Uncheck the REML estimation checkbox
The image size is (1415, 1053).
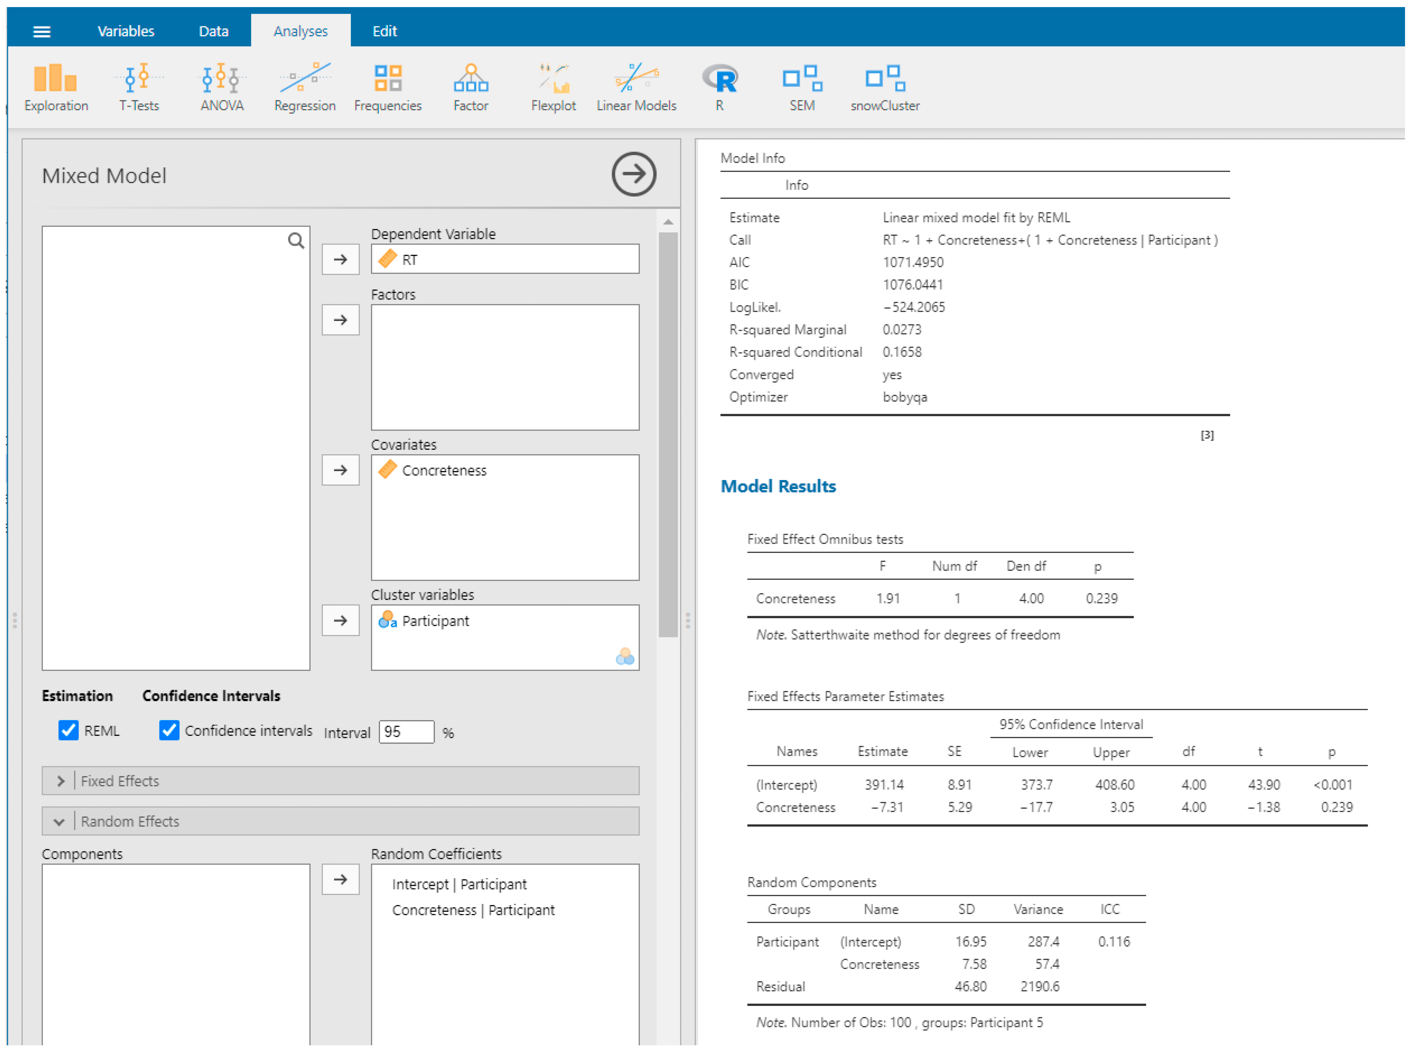[x=68, y=730]
